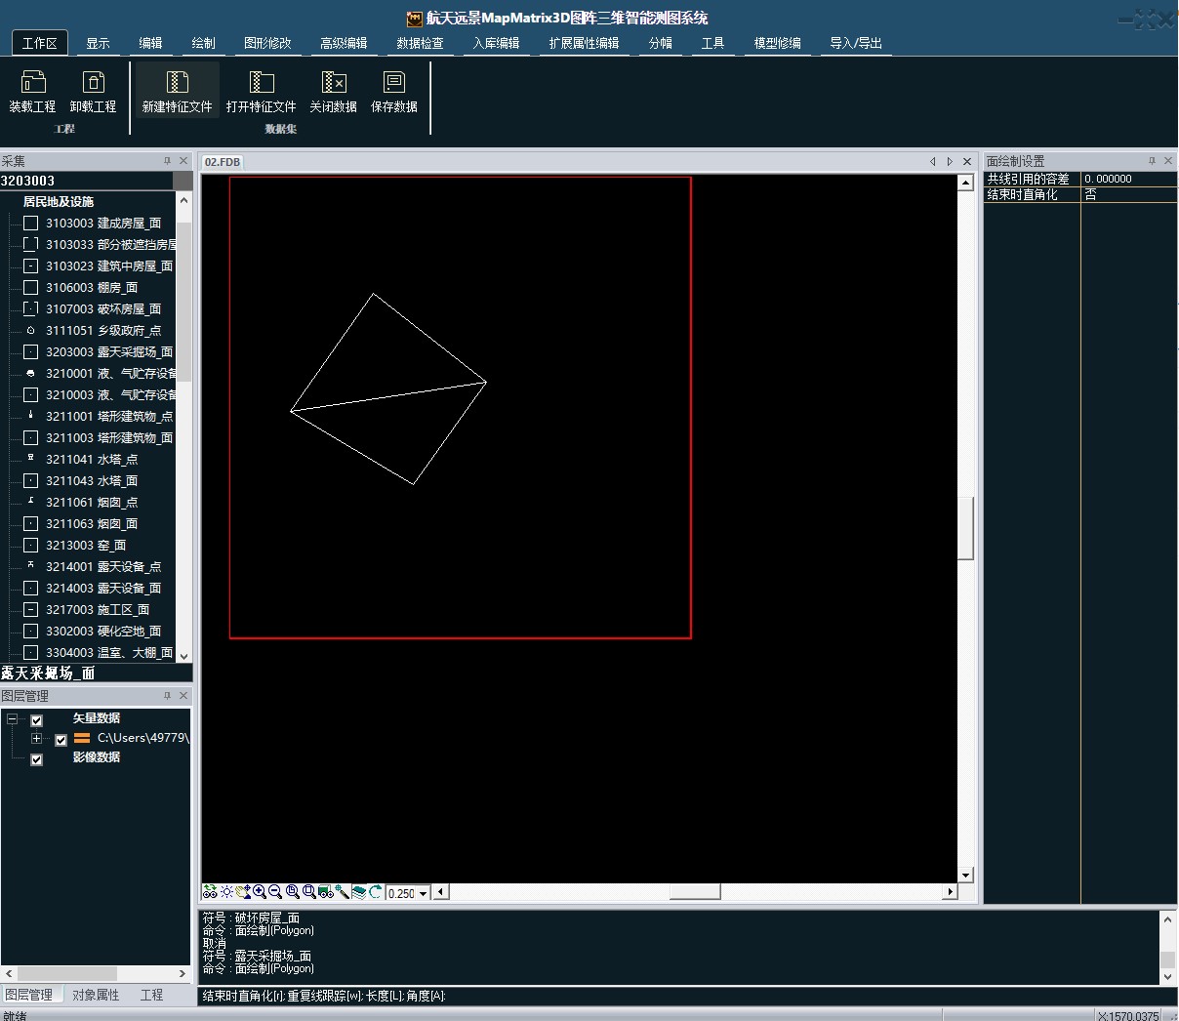This screenshot has height=1021, width=1179.
Task: Switch to the 对象属性 bottom tab
Action: [x=96, y=995]
